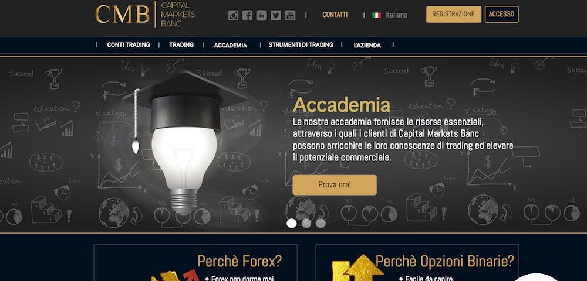
Task: Open the Facebook social icon
Action: click(x=247, y=15)
